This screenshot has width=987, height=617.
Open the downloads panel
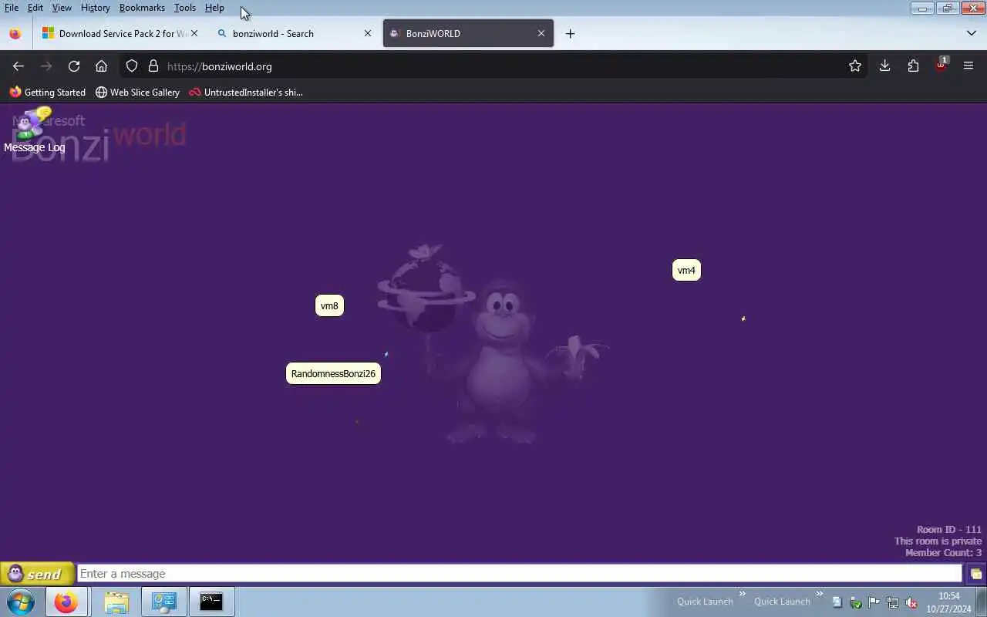[884, 66]
